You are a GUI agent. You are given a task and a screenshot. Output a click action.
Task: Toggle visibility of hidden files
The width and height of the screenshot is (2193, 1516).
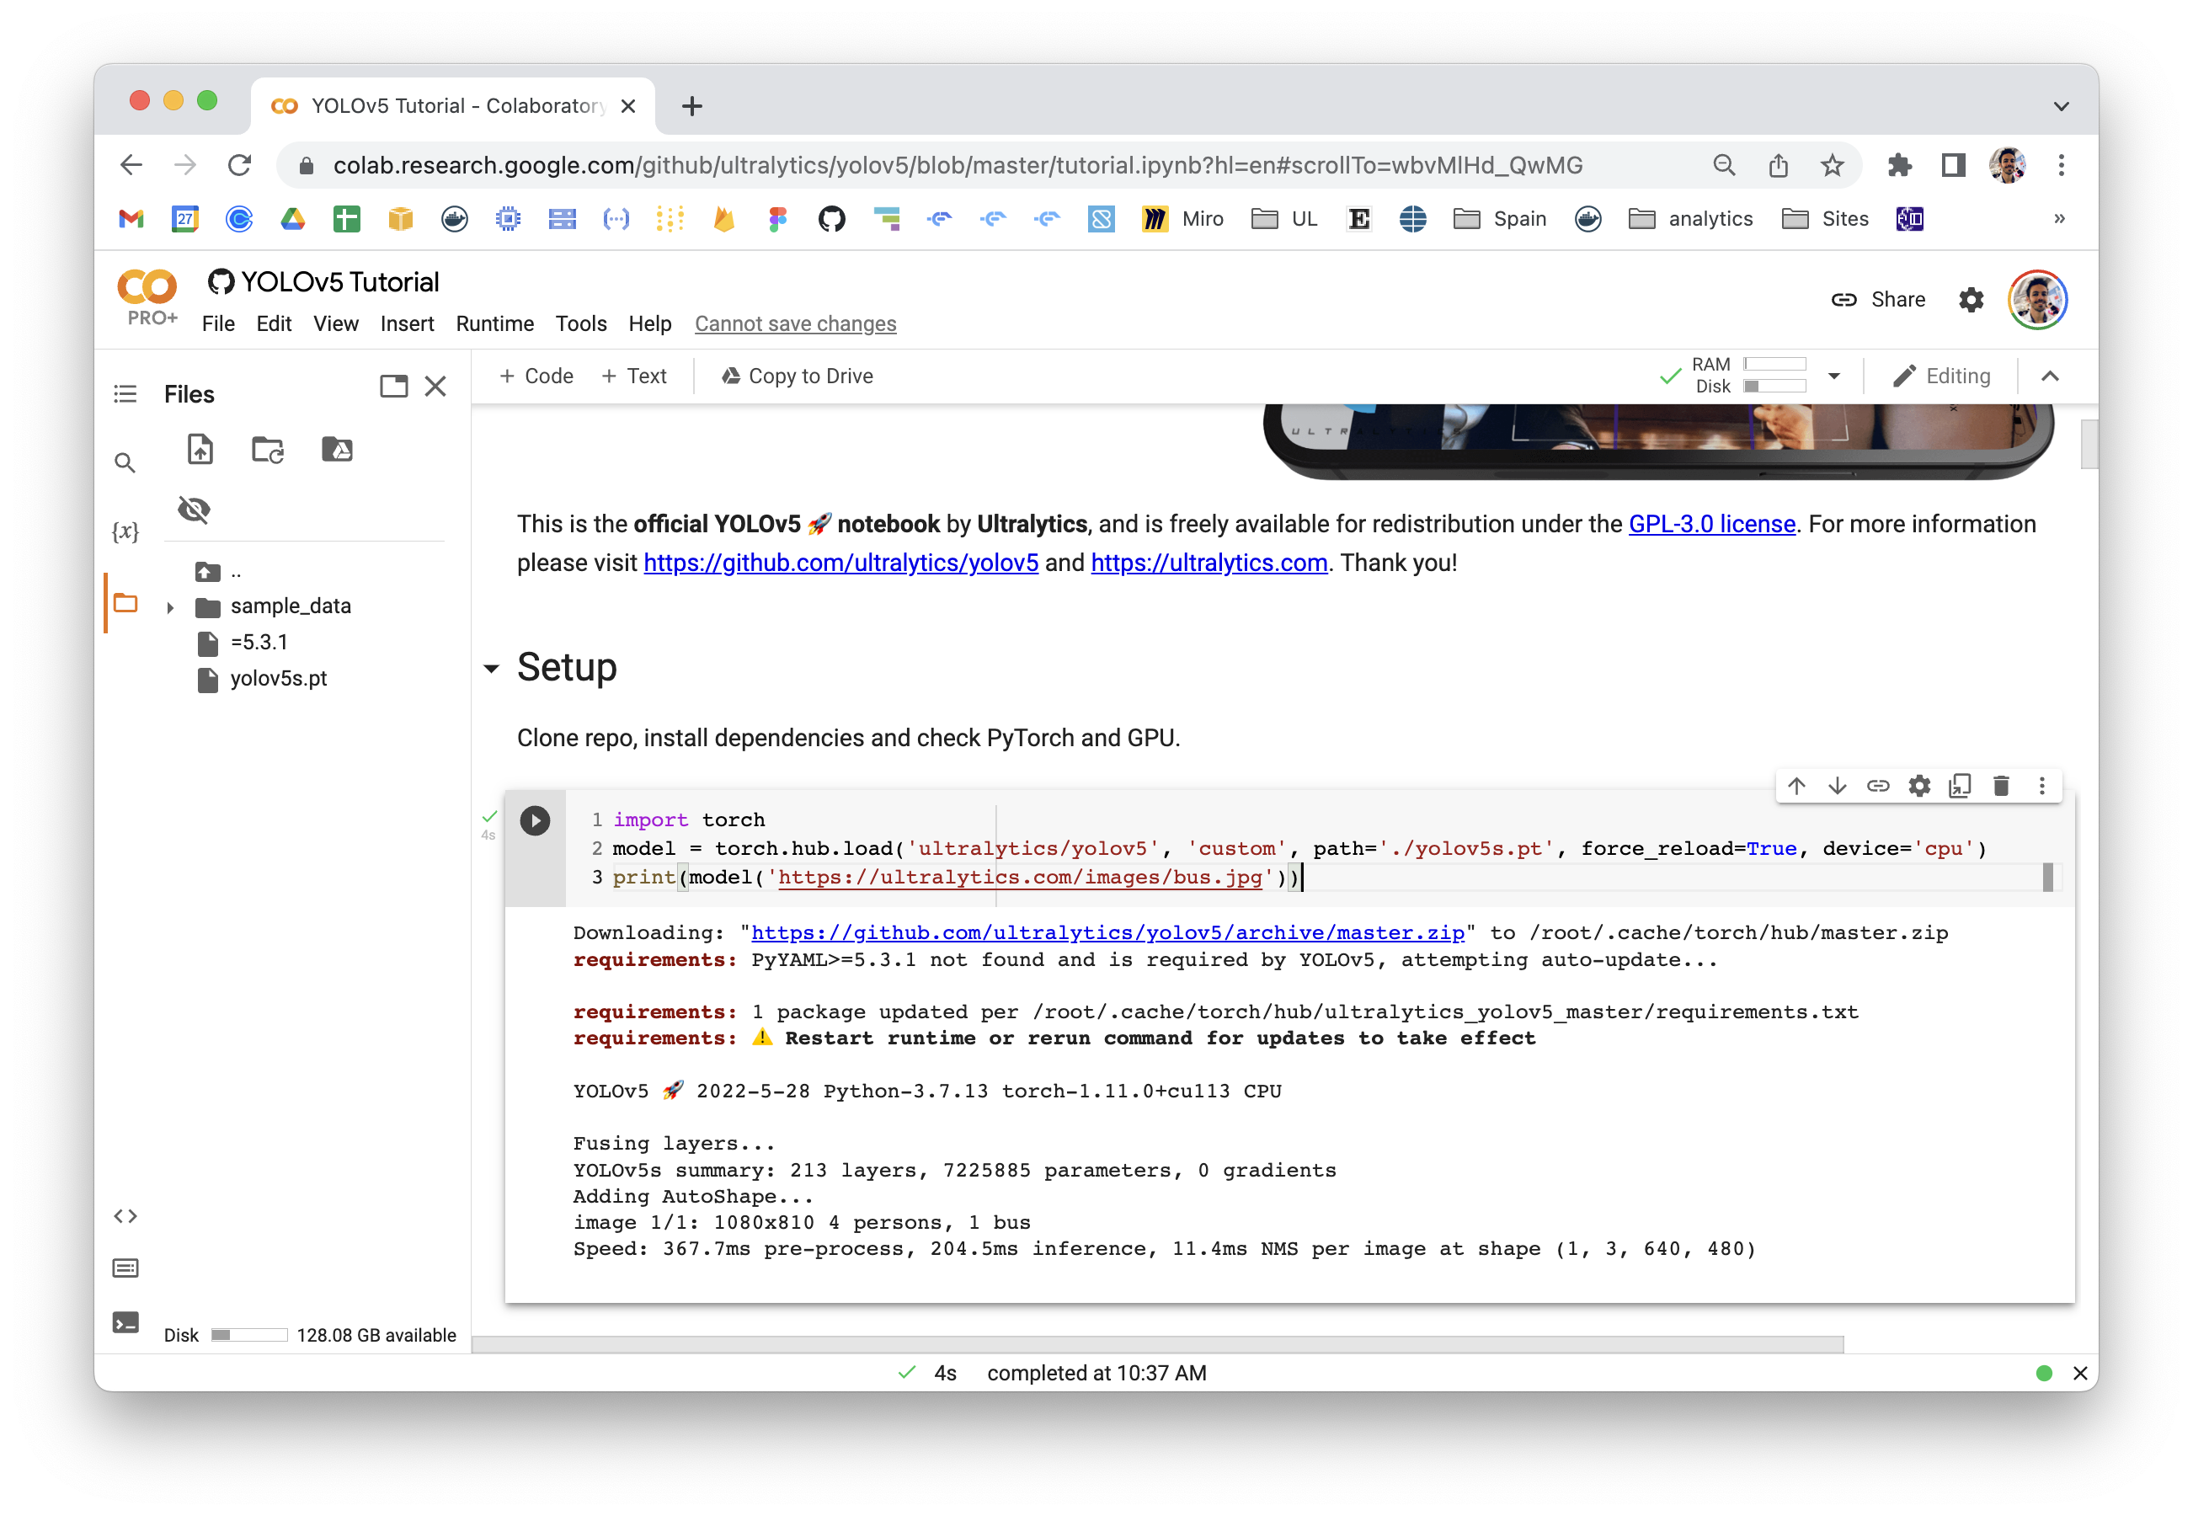coord(193,510)
